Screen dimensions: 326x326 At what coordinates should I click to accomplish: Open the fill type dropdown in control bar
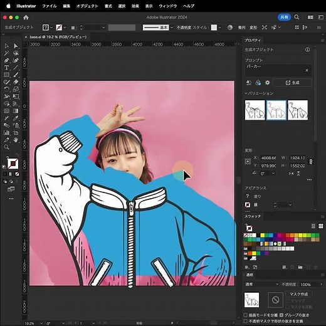click(x=51, y=28)
